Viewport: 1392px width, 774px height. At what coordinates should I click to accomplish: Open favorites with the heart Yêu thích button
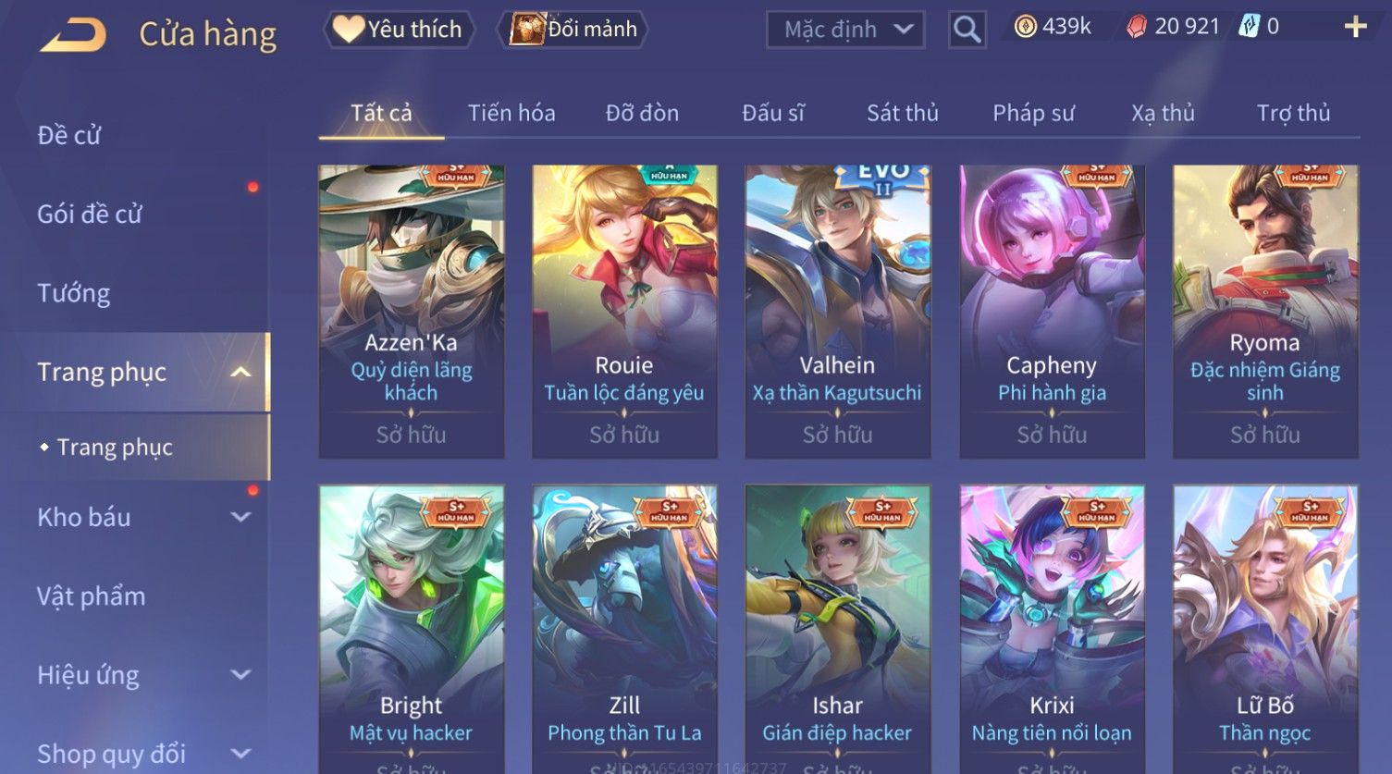click(399, 30)
